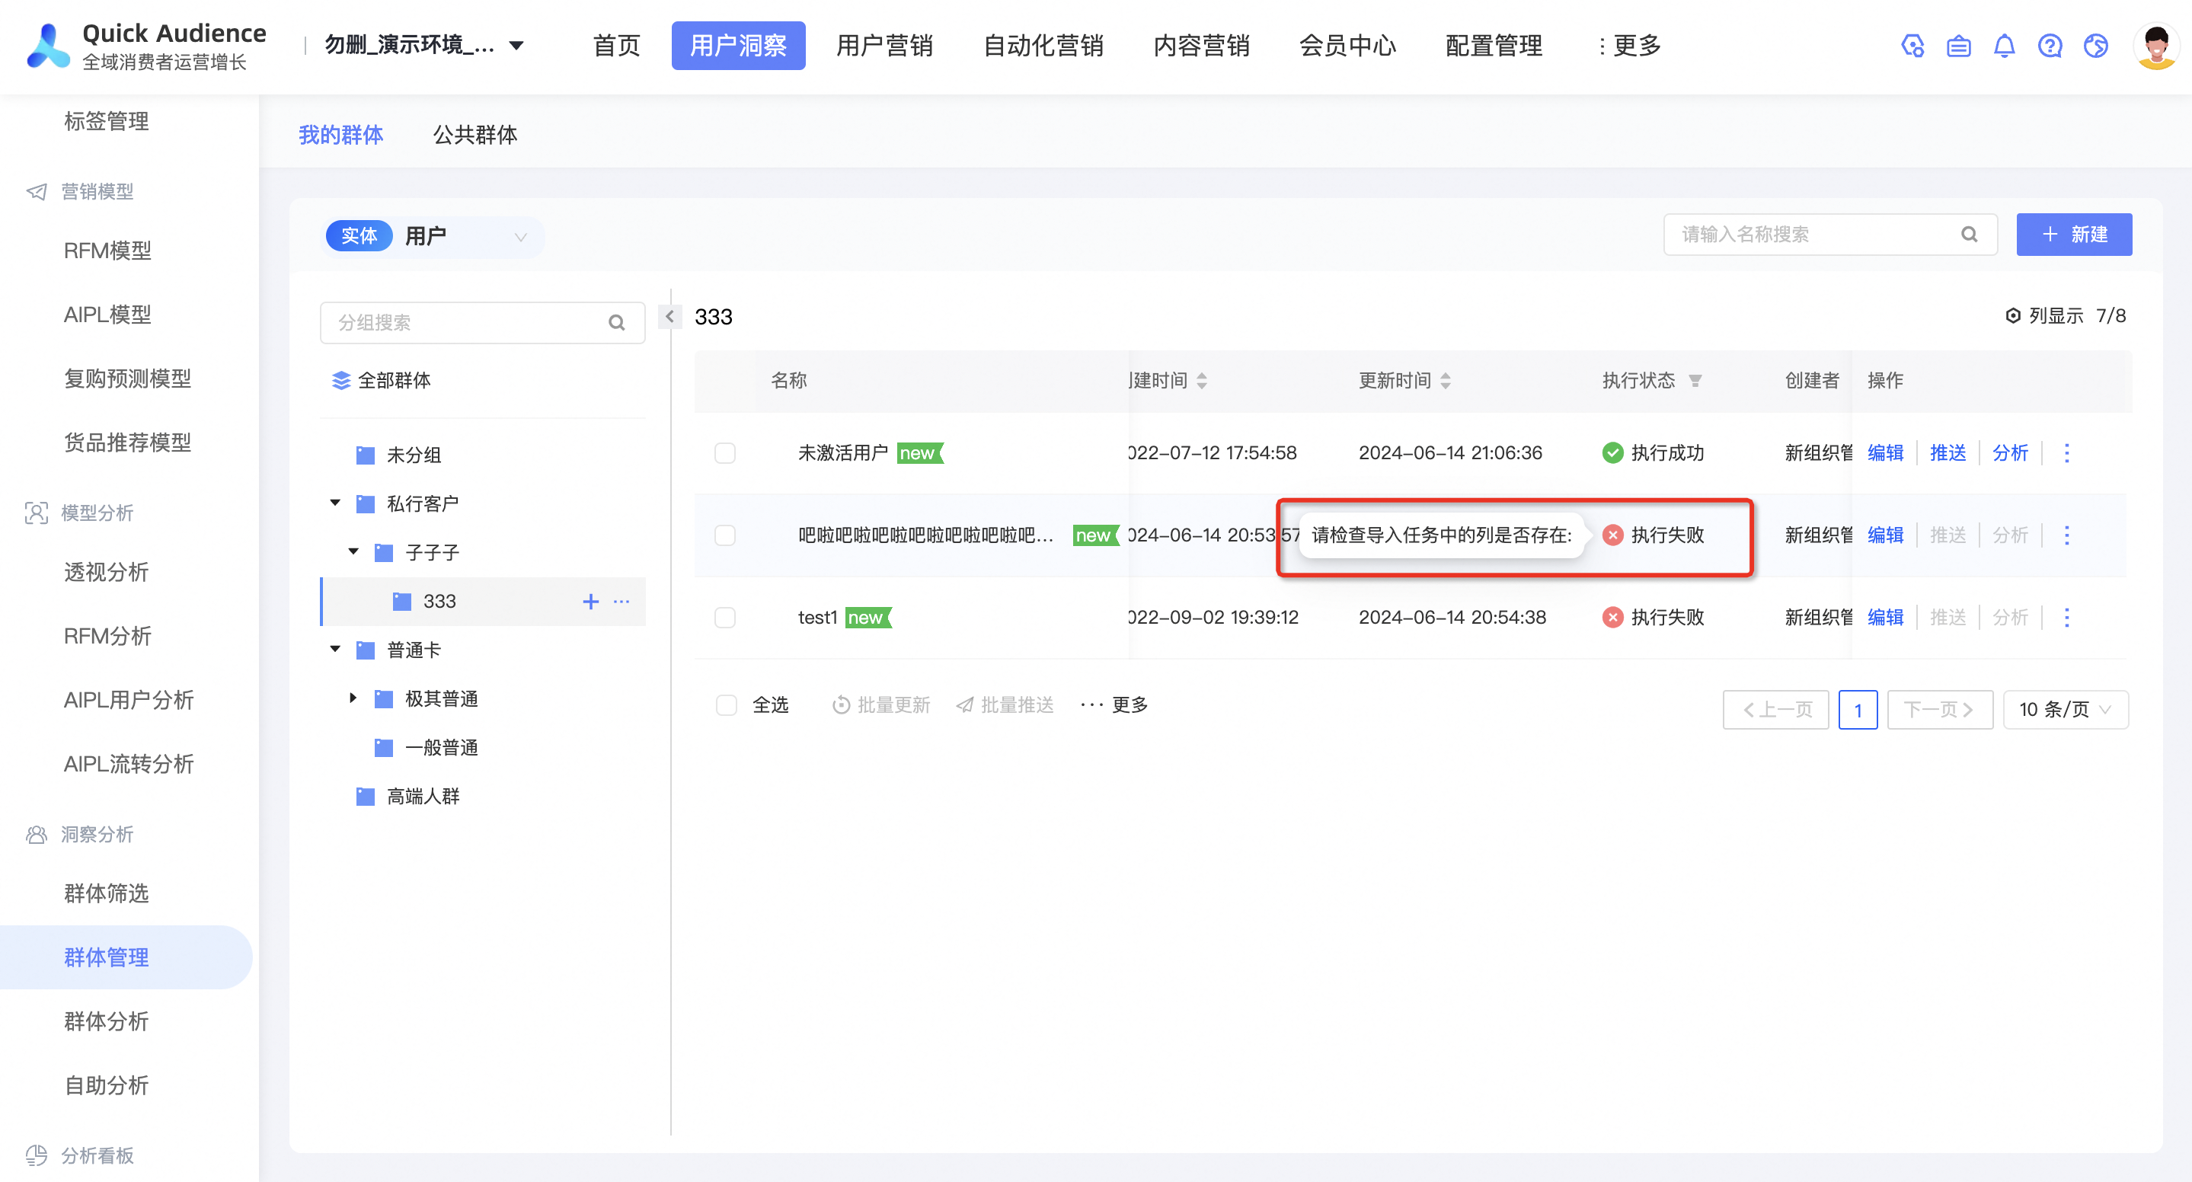Open the three-dot menu for the test1 row
The height and width of the screenshot is (1182, 2192).
[2066, 617]
